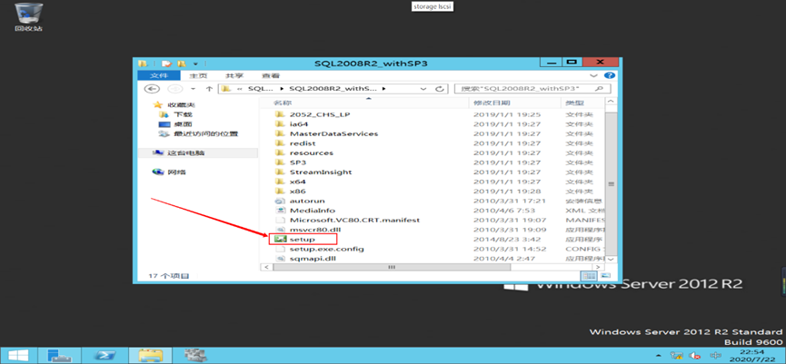
Task: Open the server tools taskbar icon
Action: (x=196, y=356)
